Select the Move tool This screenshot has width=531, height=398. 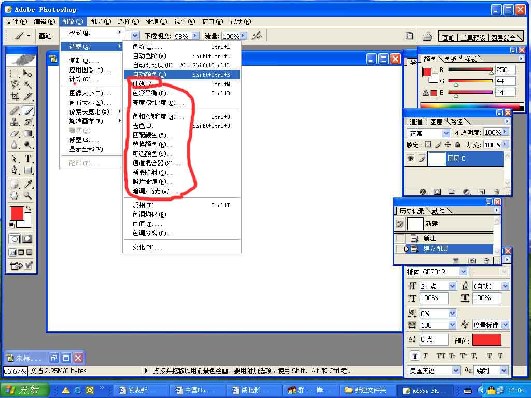pyautogui.click(x=28, y=74)
